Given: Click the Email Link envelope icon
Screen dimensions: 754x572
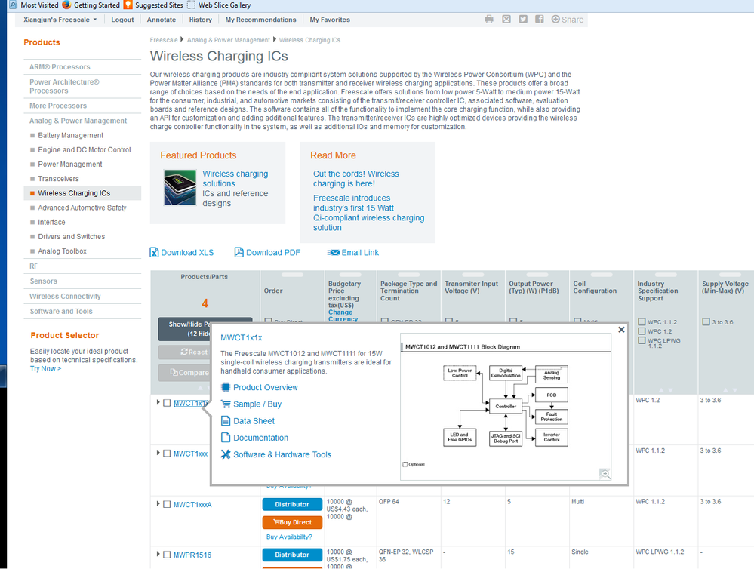Looking at the screenshot, I should tap(334, 252).
